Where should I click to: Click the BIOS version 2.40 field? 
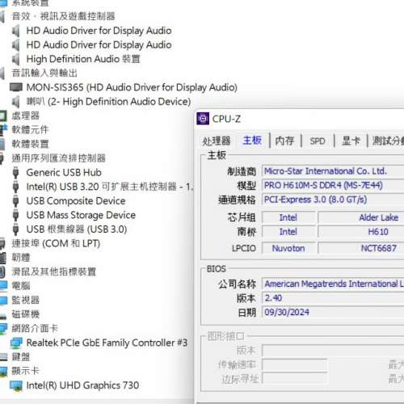click(x=333, y=298)
